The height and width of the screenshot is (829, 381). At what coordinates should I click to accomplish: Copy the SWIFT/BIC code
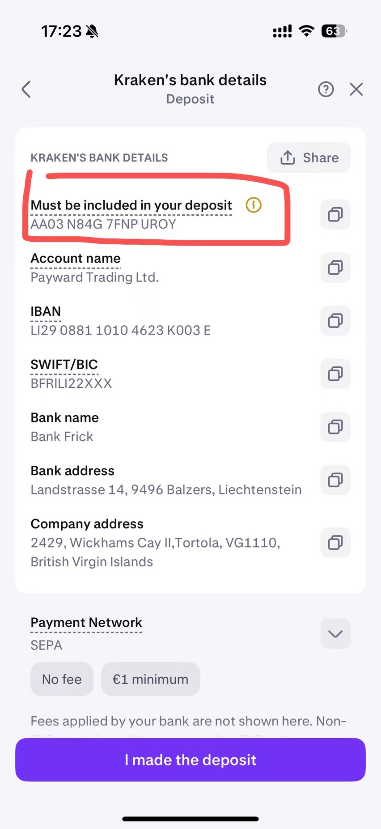pos(335,374)
